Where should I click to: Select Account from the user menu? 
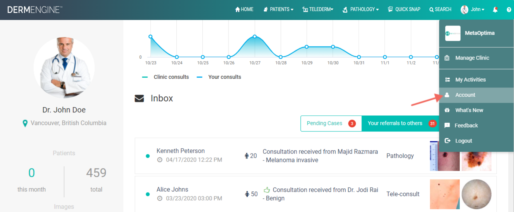(x=465, y=95)
